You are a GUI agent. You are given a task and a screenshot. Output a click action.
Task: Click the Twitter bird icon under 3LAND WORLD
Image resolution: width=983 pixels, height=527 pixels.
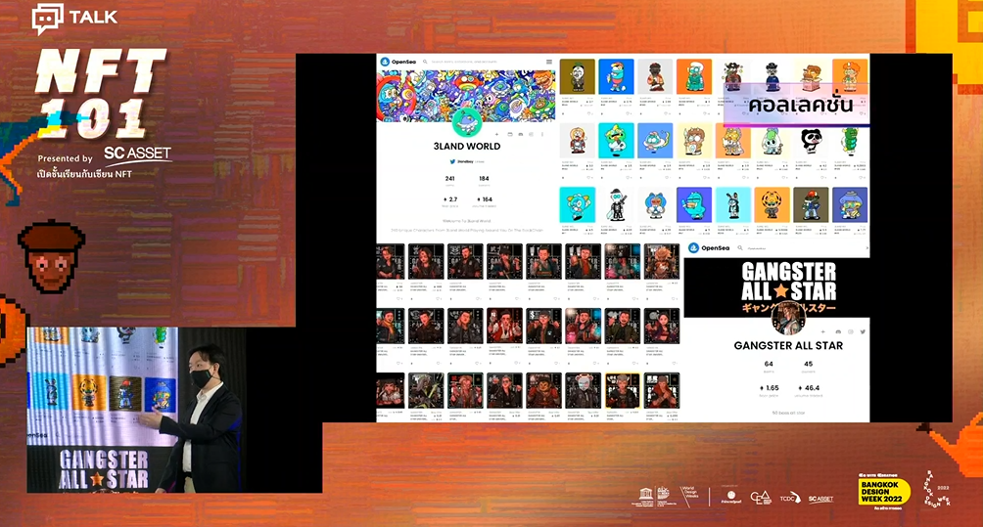452,161
